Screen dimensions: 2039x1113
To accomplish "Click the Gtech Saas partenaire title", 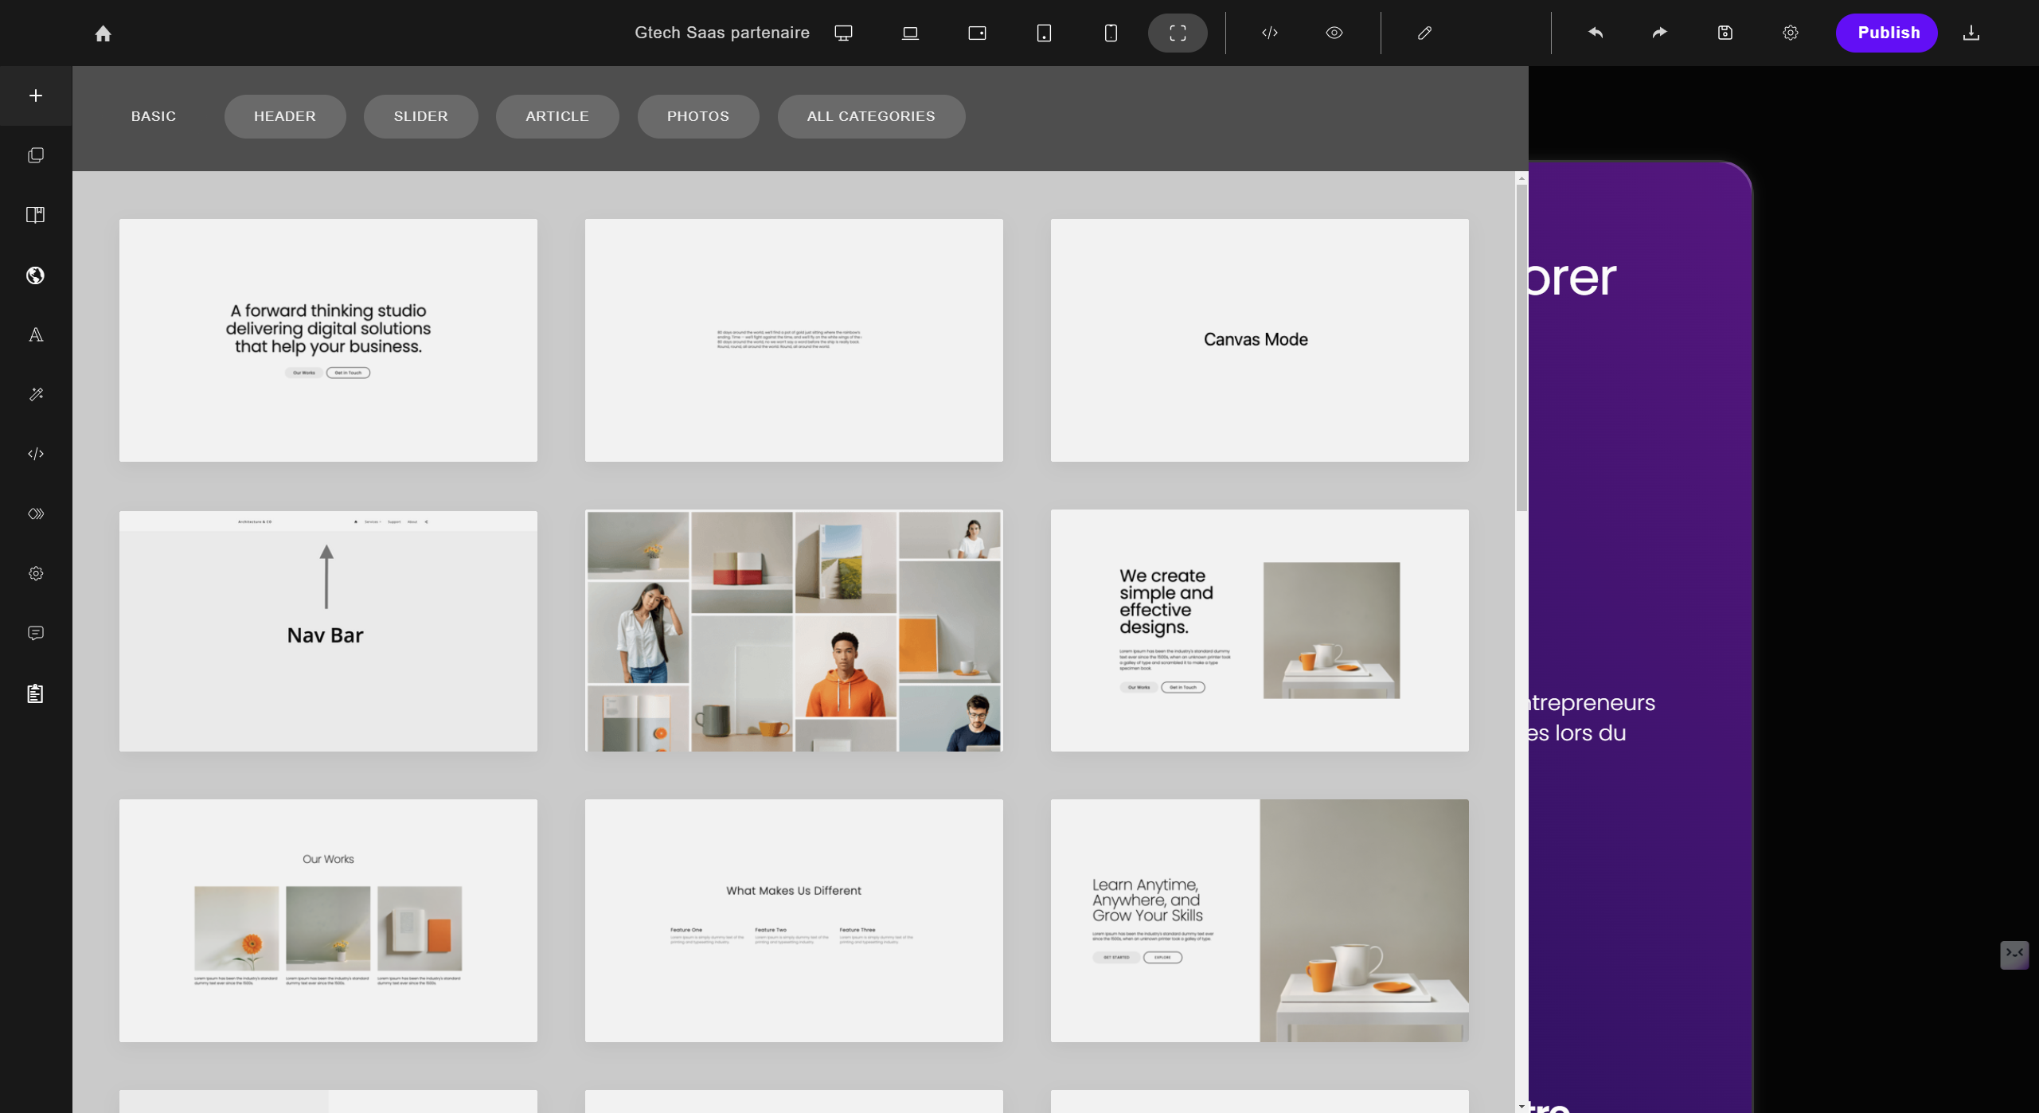I will [722, 33].
